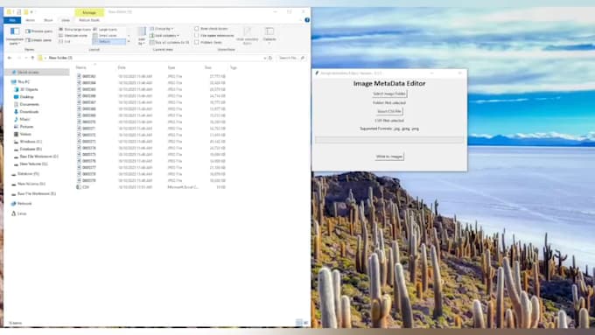This screenshot has width=595, height=335.
Task: Click the yellow Manage contextual tab
Action: tap(89, 12)
